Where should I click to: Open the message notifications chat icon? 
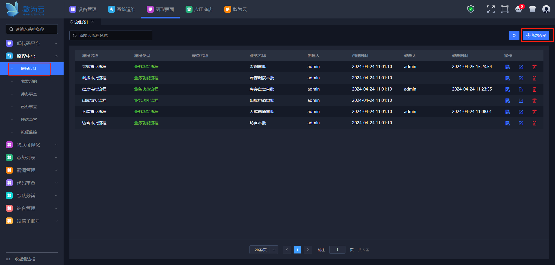pos(519,9)
